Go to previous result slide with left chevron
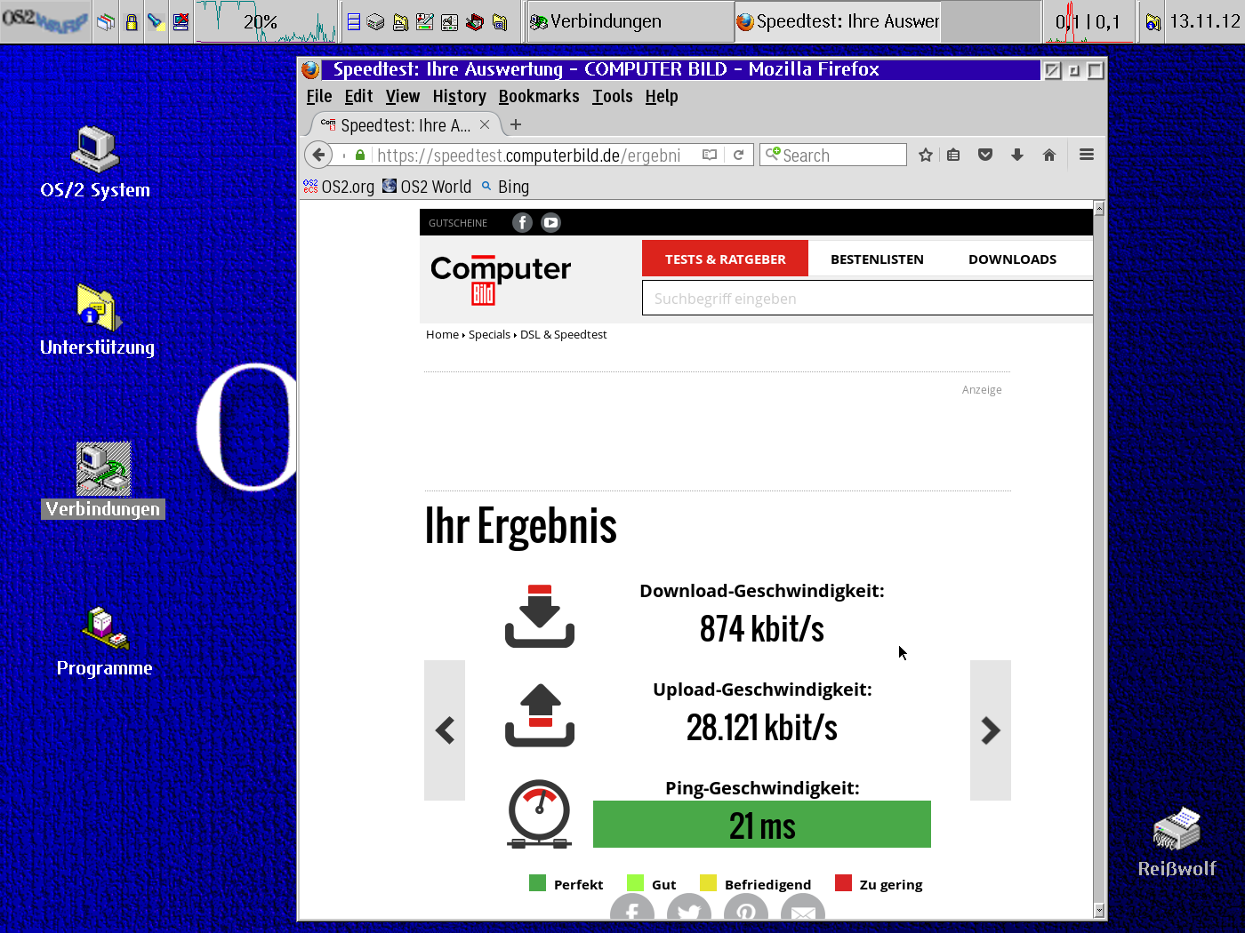This screenshot has height=933, width=1245. tap(445, 730)
